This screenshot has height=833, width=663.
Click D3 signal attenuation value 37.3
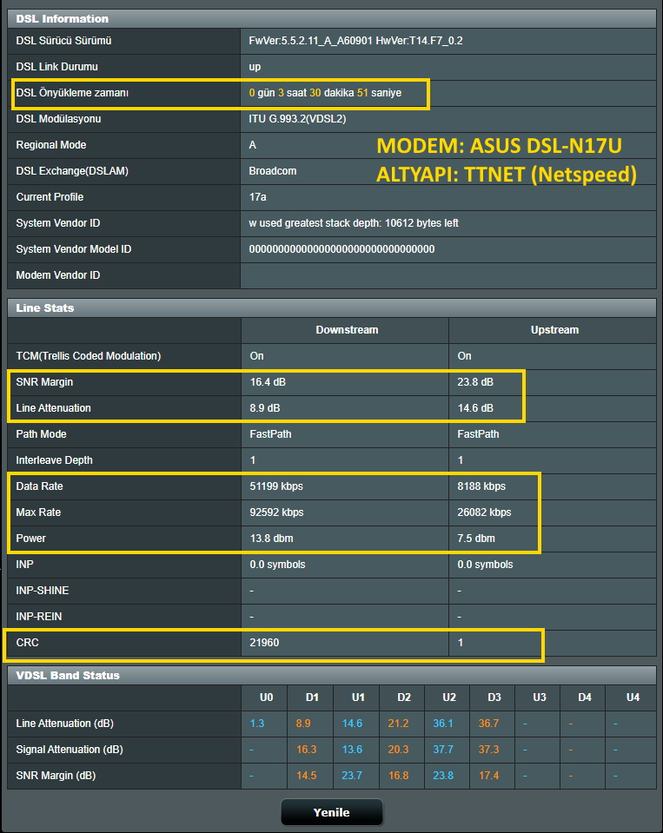[x=488, y=749]
